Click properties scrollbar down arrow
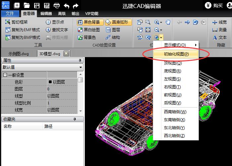This screenshot has height=166, width=232. click(x=81, y=111)
